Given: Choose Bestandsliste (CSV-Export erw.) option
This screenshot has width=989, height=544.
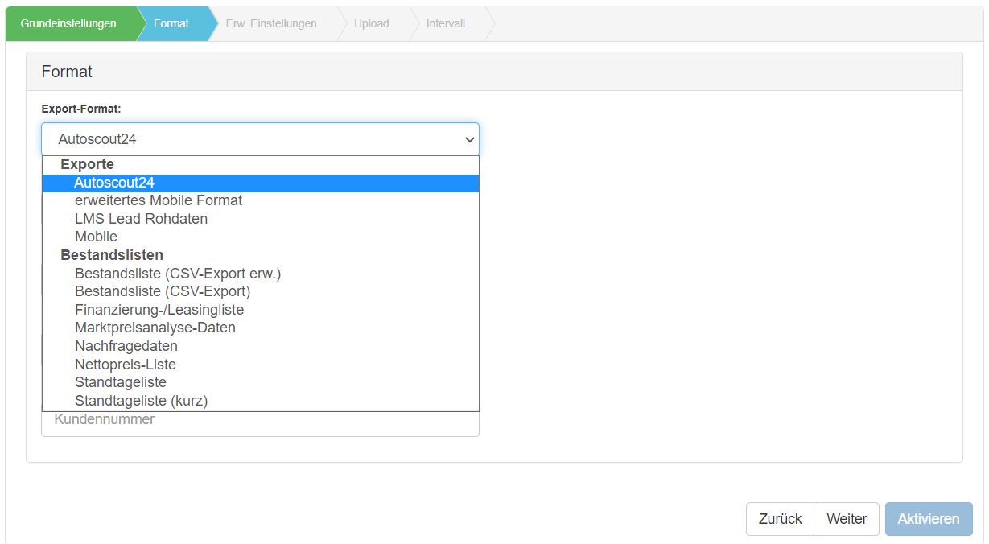Looking at the screenshot, I should (x=261, y=274).
